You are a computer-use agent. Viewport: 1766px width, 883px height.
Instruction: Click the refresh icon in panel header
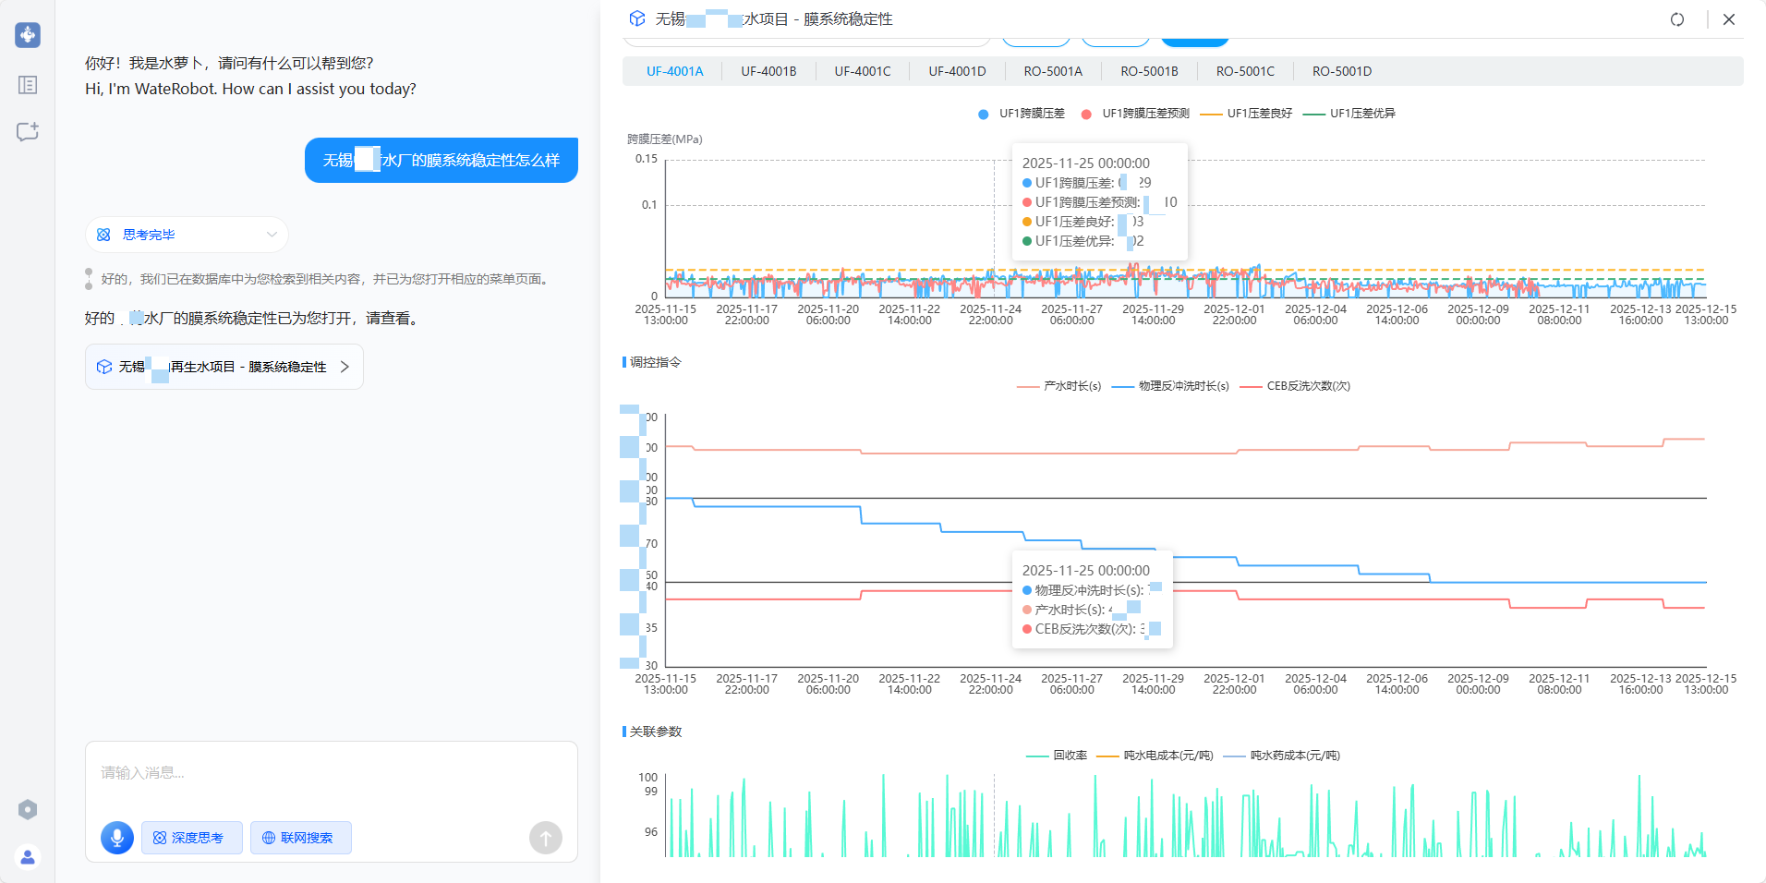(1677, 19)
